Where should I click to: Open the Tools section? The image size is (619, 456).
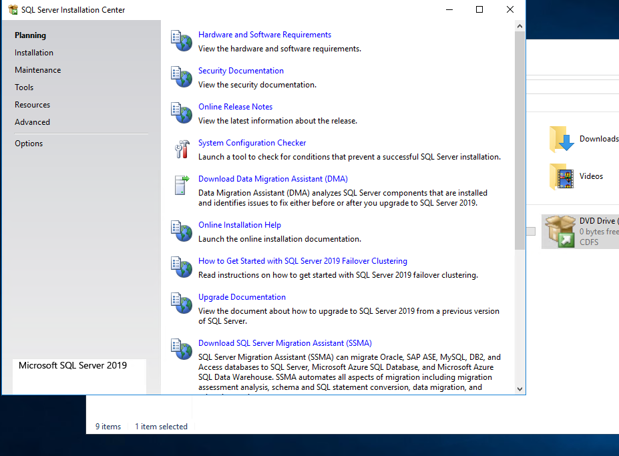[x=24, y=87]
